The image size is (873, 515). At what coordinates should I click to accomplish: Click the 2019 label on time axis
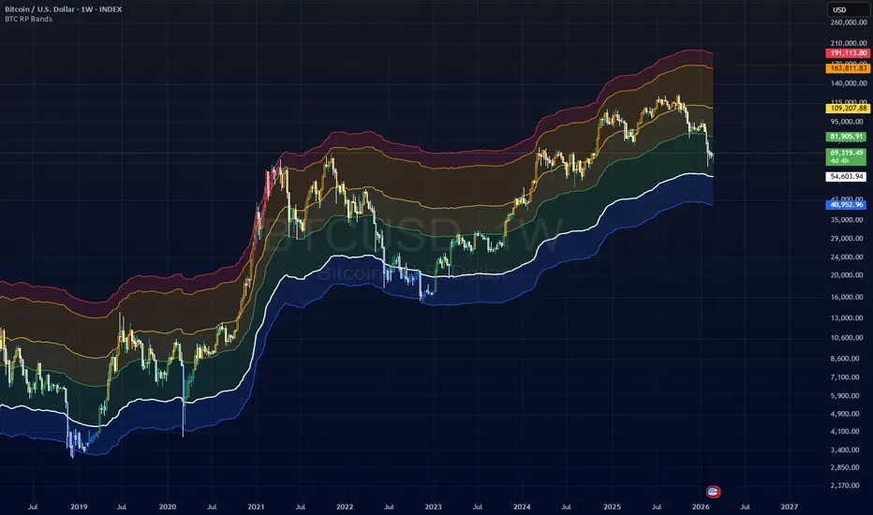tap(79, 507)
